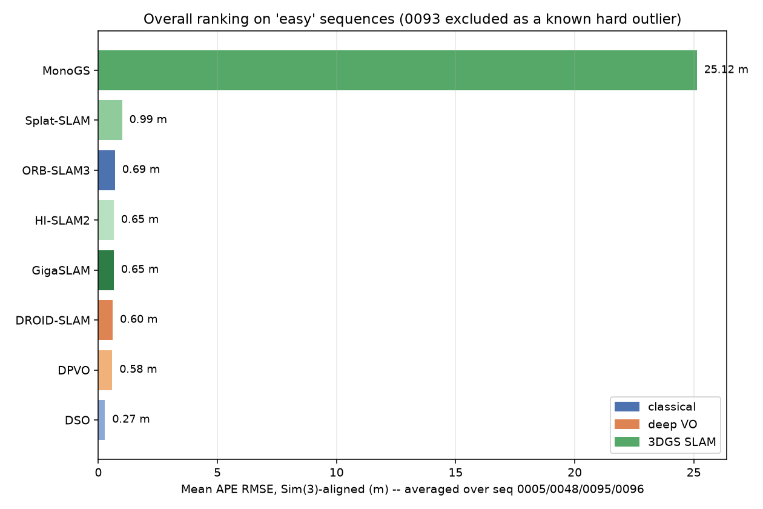Click the 'deep VO' legend text
This screenshot has height=509, width=763.
point(672,425)
